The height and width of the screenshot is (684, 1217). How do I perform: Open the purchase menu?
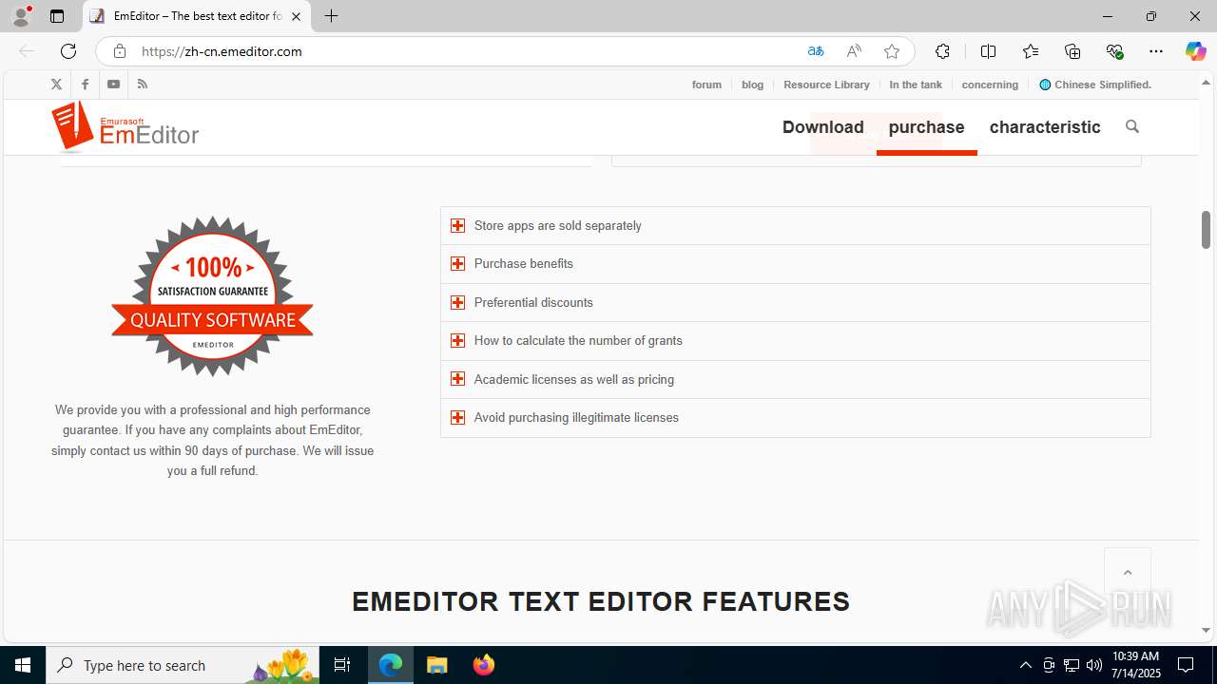[x=926, y=127]
